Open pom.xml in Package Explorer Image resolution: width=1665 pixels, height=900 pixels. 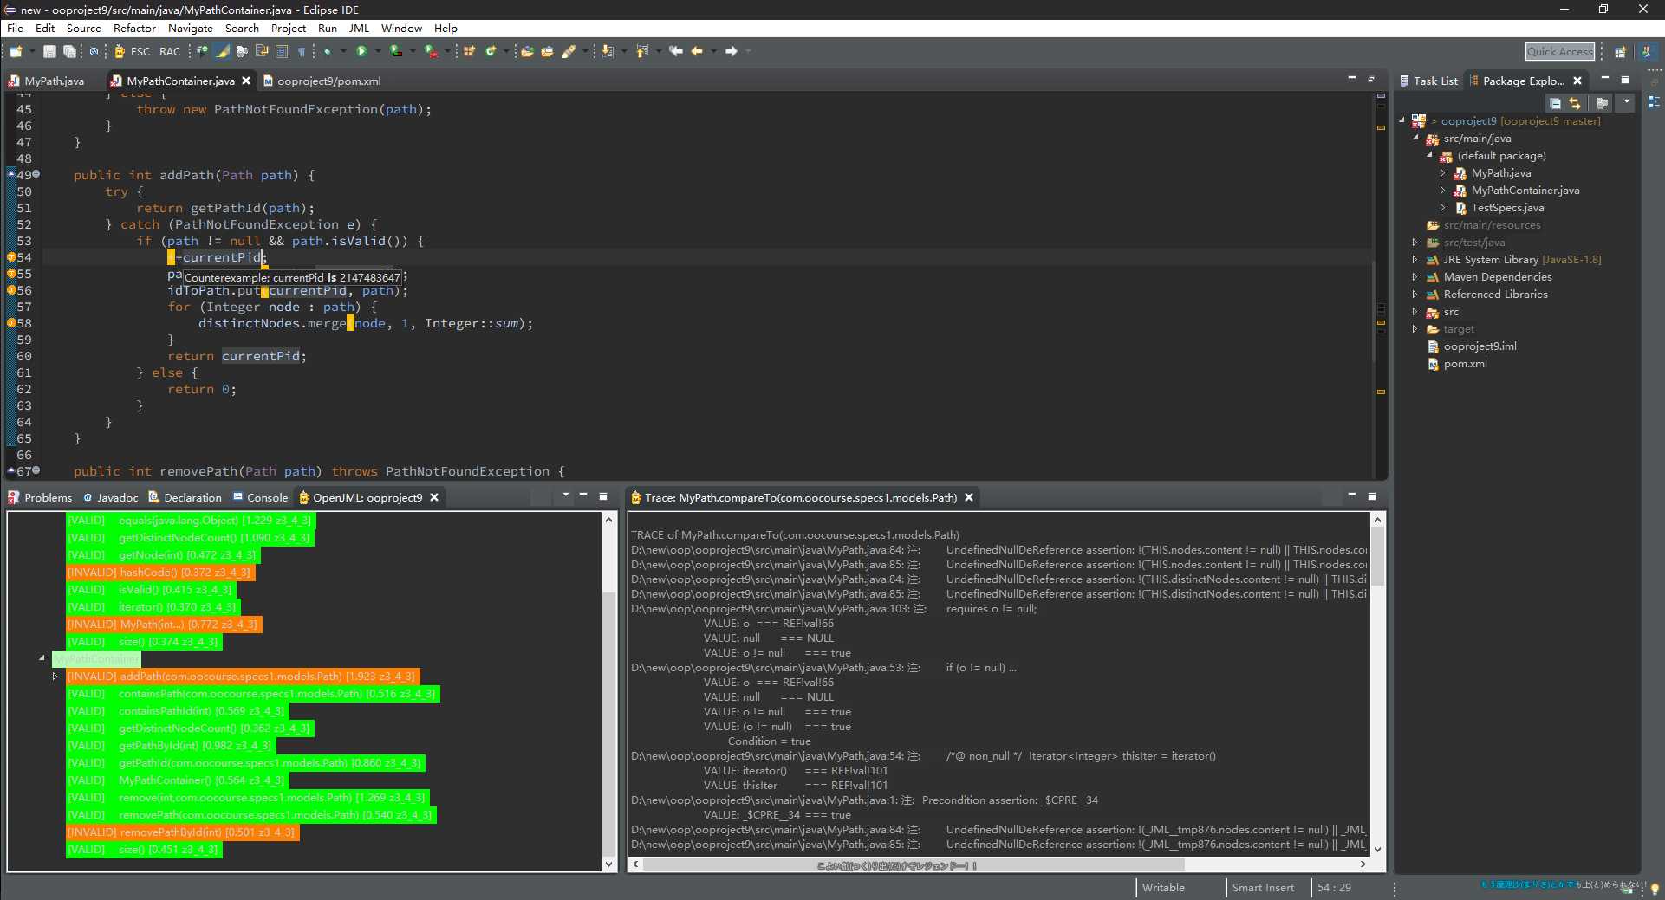tap(1465, 364)
